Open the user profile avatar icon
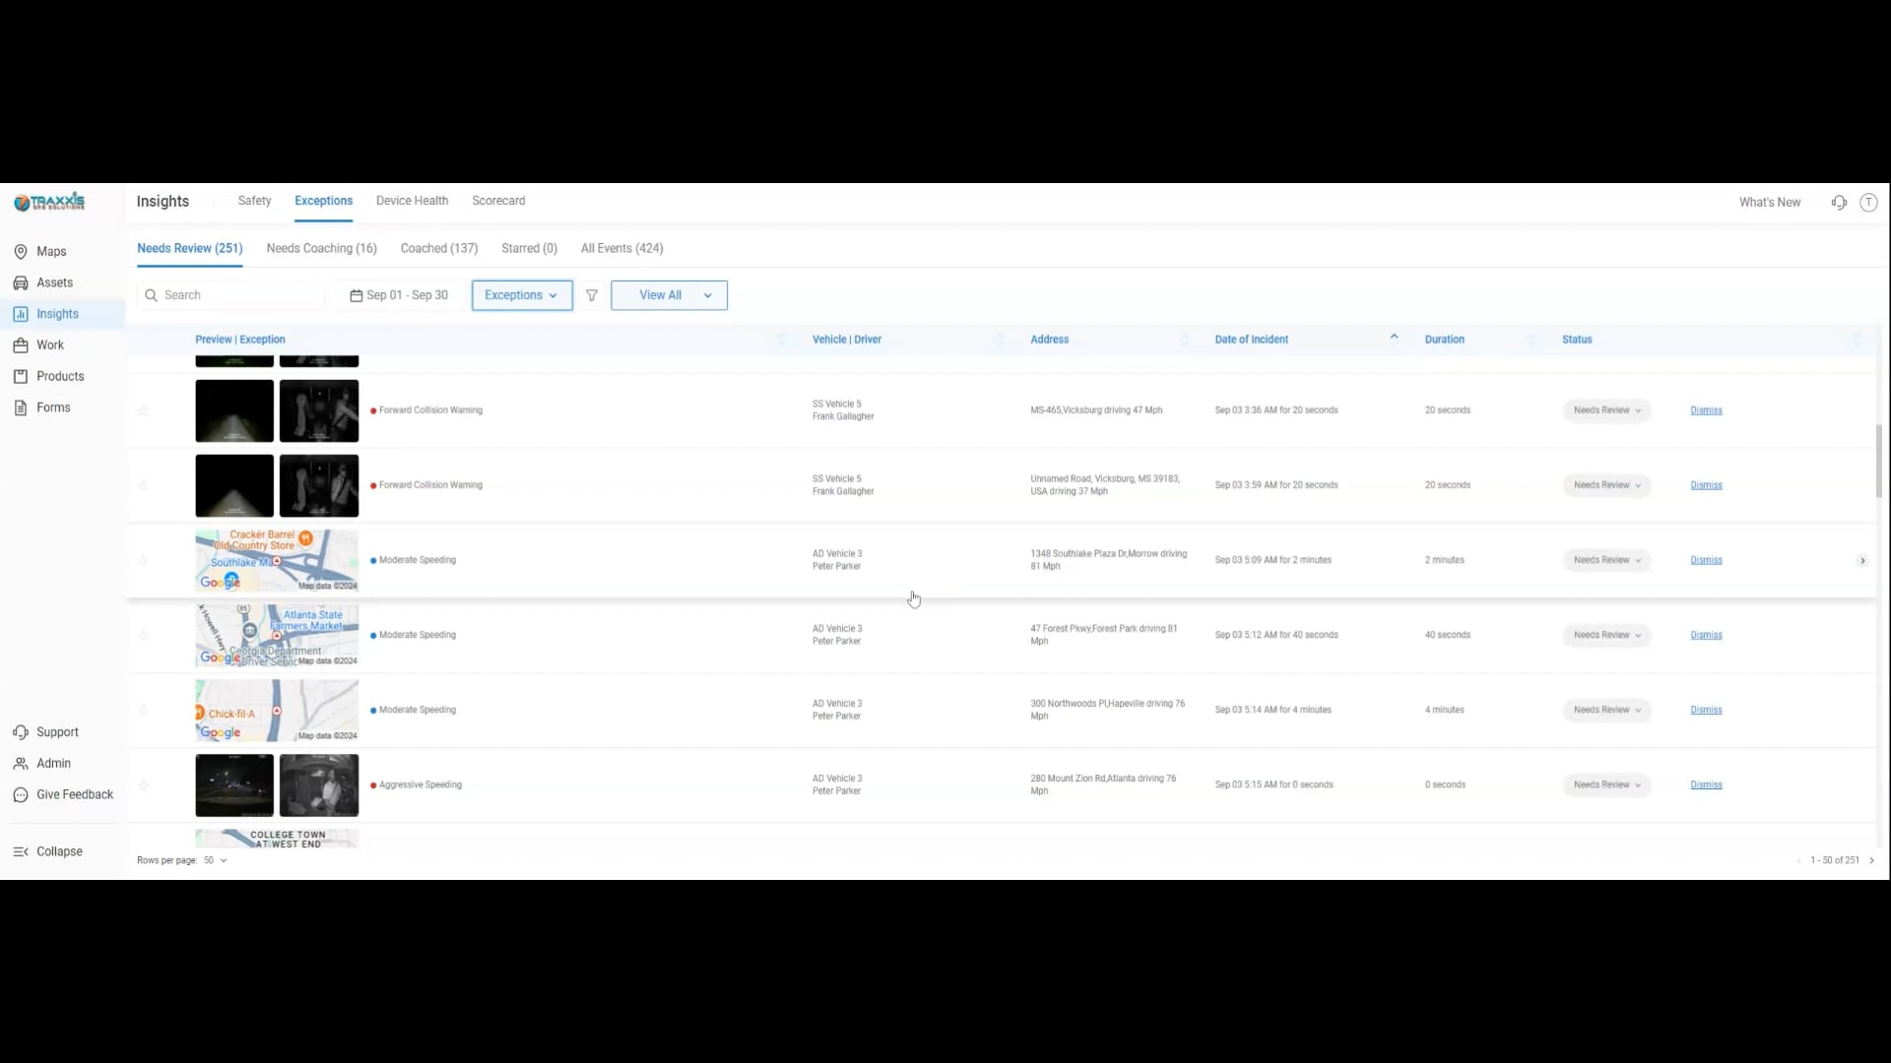Screen dimensions: 1891x1063 click(x=1868, y=203)
